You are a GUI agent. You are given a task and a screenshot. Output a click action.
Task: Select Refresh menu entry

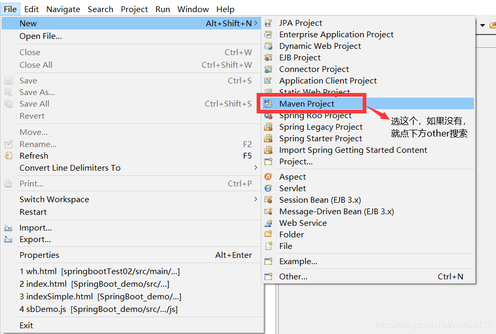pos(131,156)
